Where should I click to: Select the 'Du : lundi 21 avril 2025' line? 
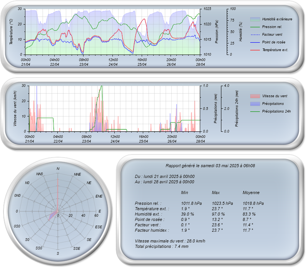[165, 176]
